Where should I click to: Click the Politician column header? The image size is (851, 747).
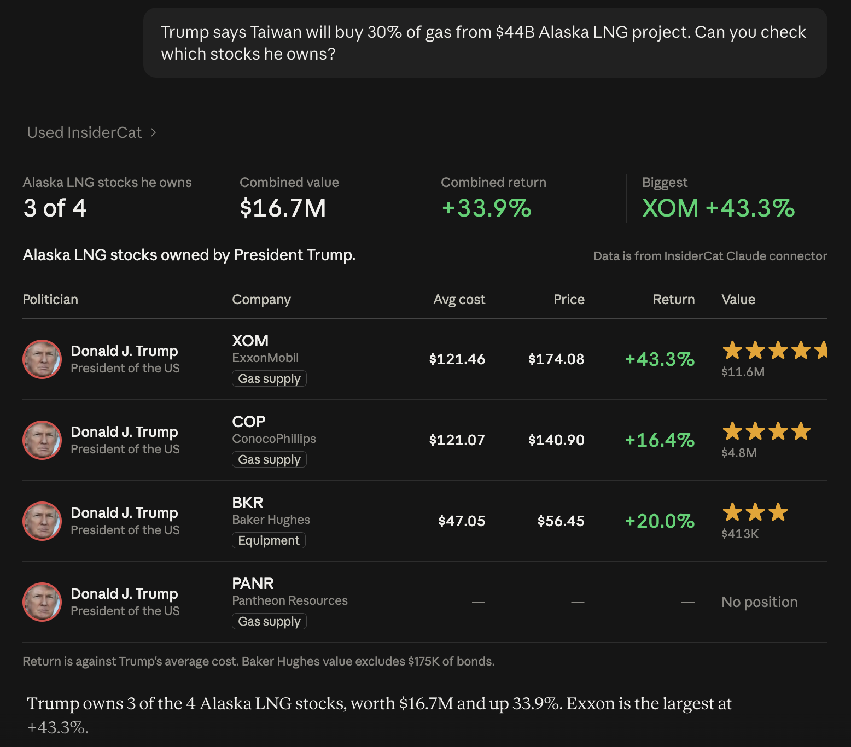pyautogui.click(x=50, y=299)
